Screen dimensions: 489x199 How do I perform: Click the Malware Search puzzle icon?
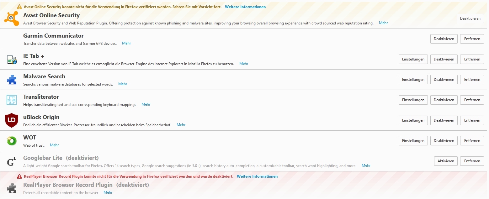pyautogui.click(x=12, y=80)
